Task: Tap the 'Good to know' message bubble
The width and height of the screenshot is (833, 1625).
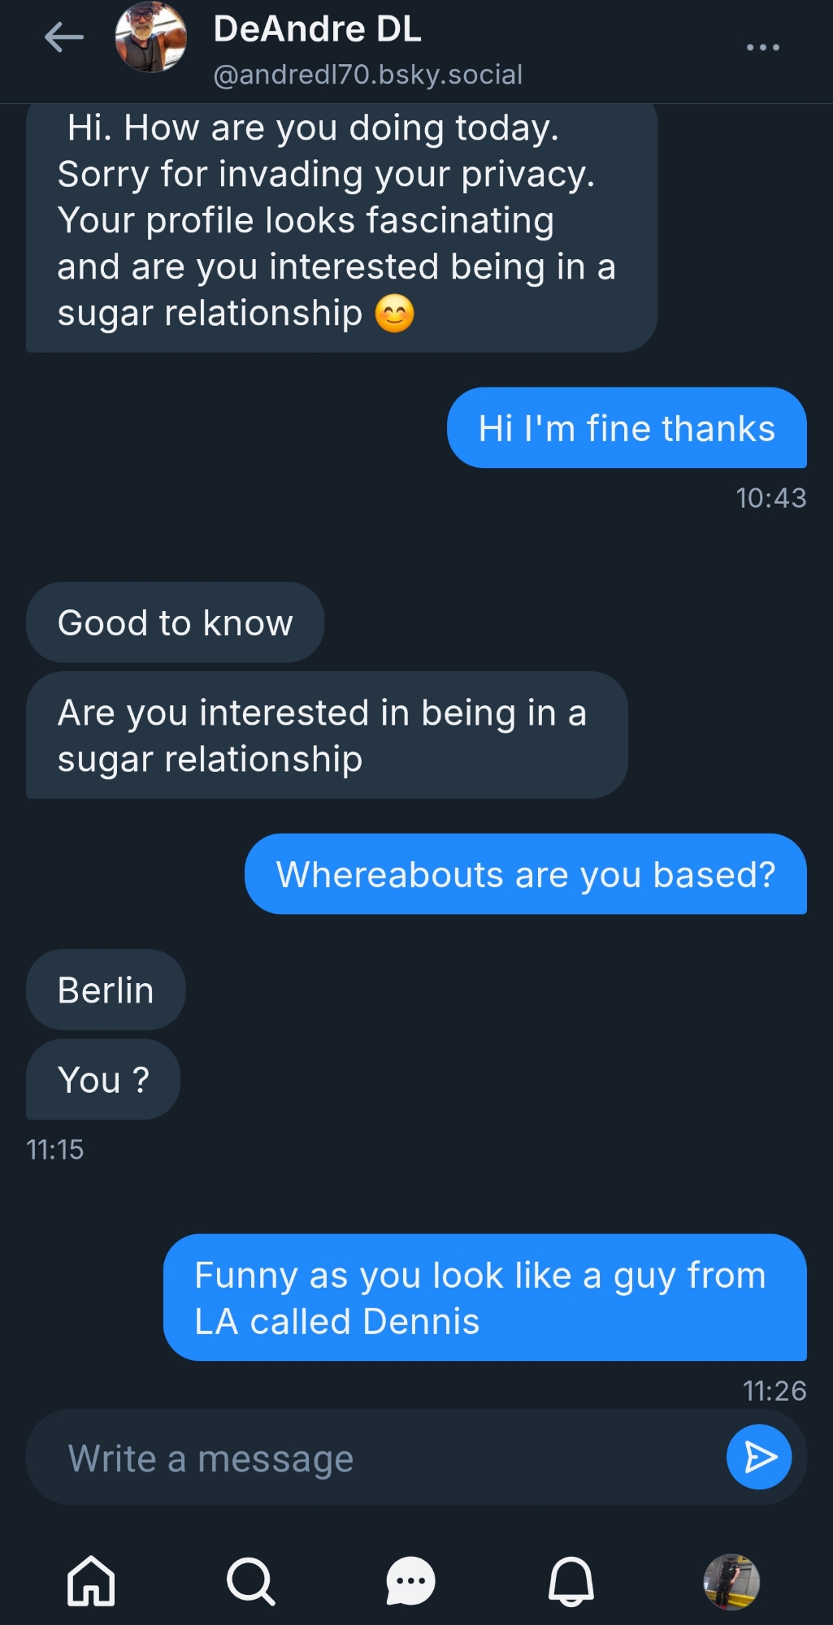Action: click(175, 623)
